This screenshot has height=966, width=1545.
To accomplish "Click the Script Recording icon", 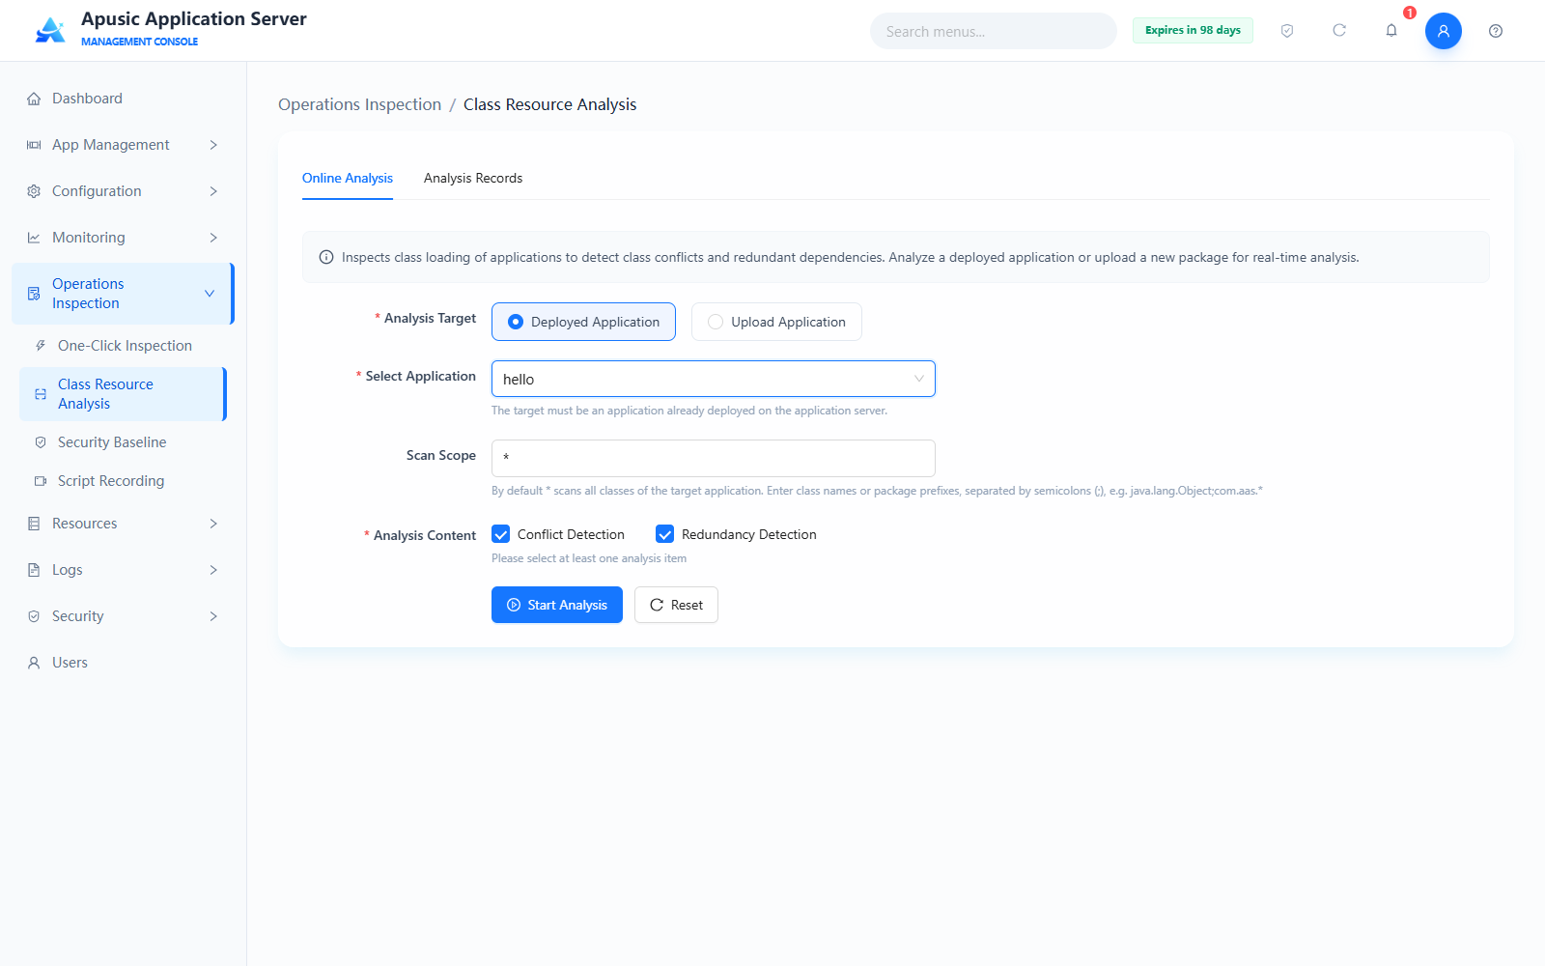I will click(x=41, y=481).
